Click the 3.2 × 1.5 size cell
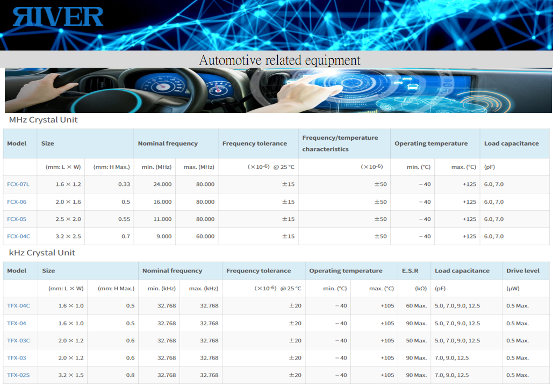This screenshot has width=553, height=387. tap(71, 375)
